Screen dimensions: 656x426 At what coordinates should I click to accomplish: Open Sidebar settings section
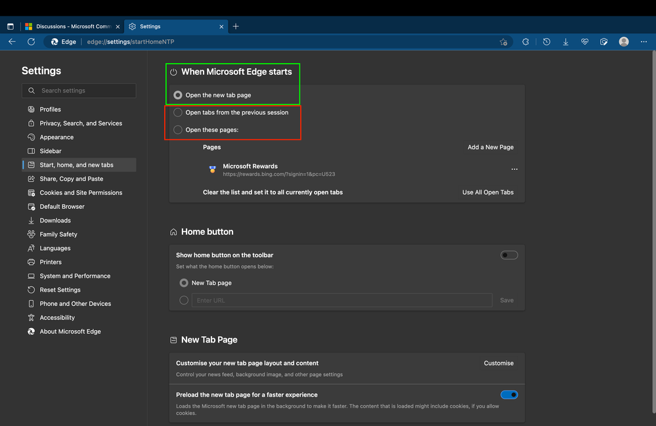tap(79, 151)
